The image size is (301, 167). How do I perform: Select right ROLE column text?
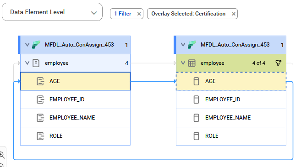coord(212,136)
